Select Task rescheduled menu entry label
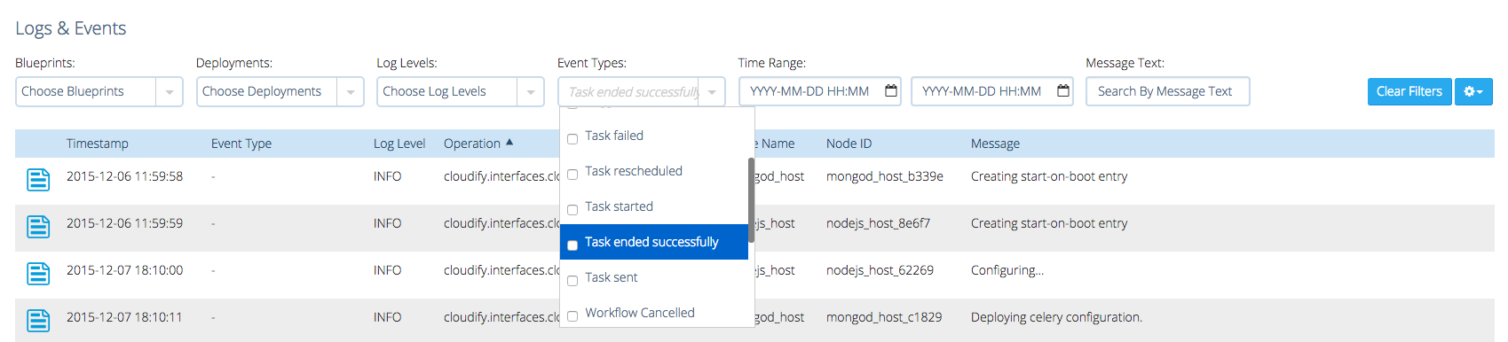 coord(634,171)
